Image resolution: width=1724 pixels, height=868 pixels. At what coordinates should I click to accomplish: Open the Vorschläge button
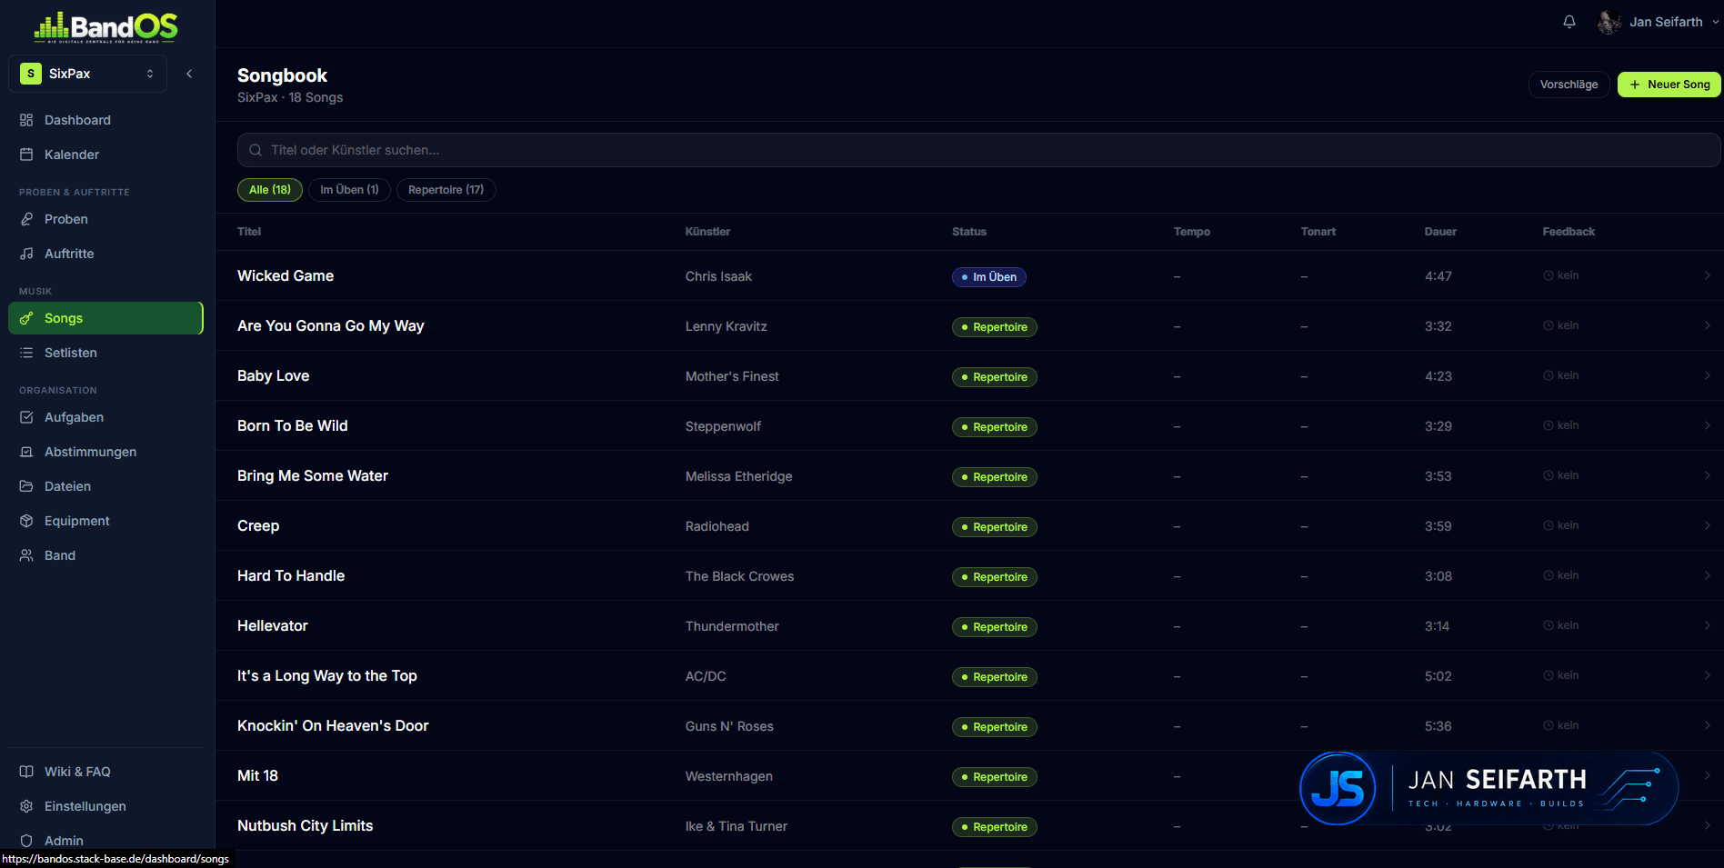point(1569,85)
